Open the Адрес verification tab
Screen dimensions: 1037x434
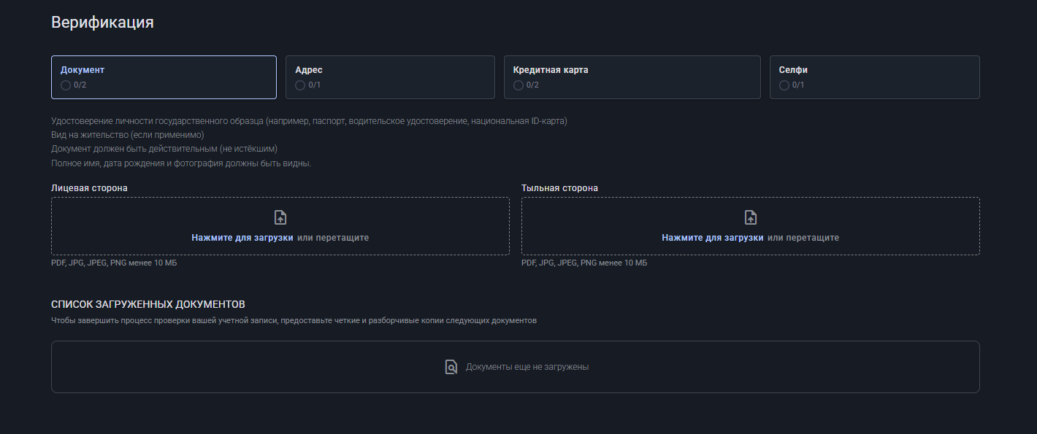[x=390, y=77]
